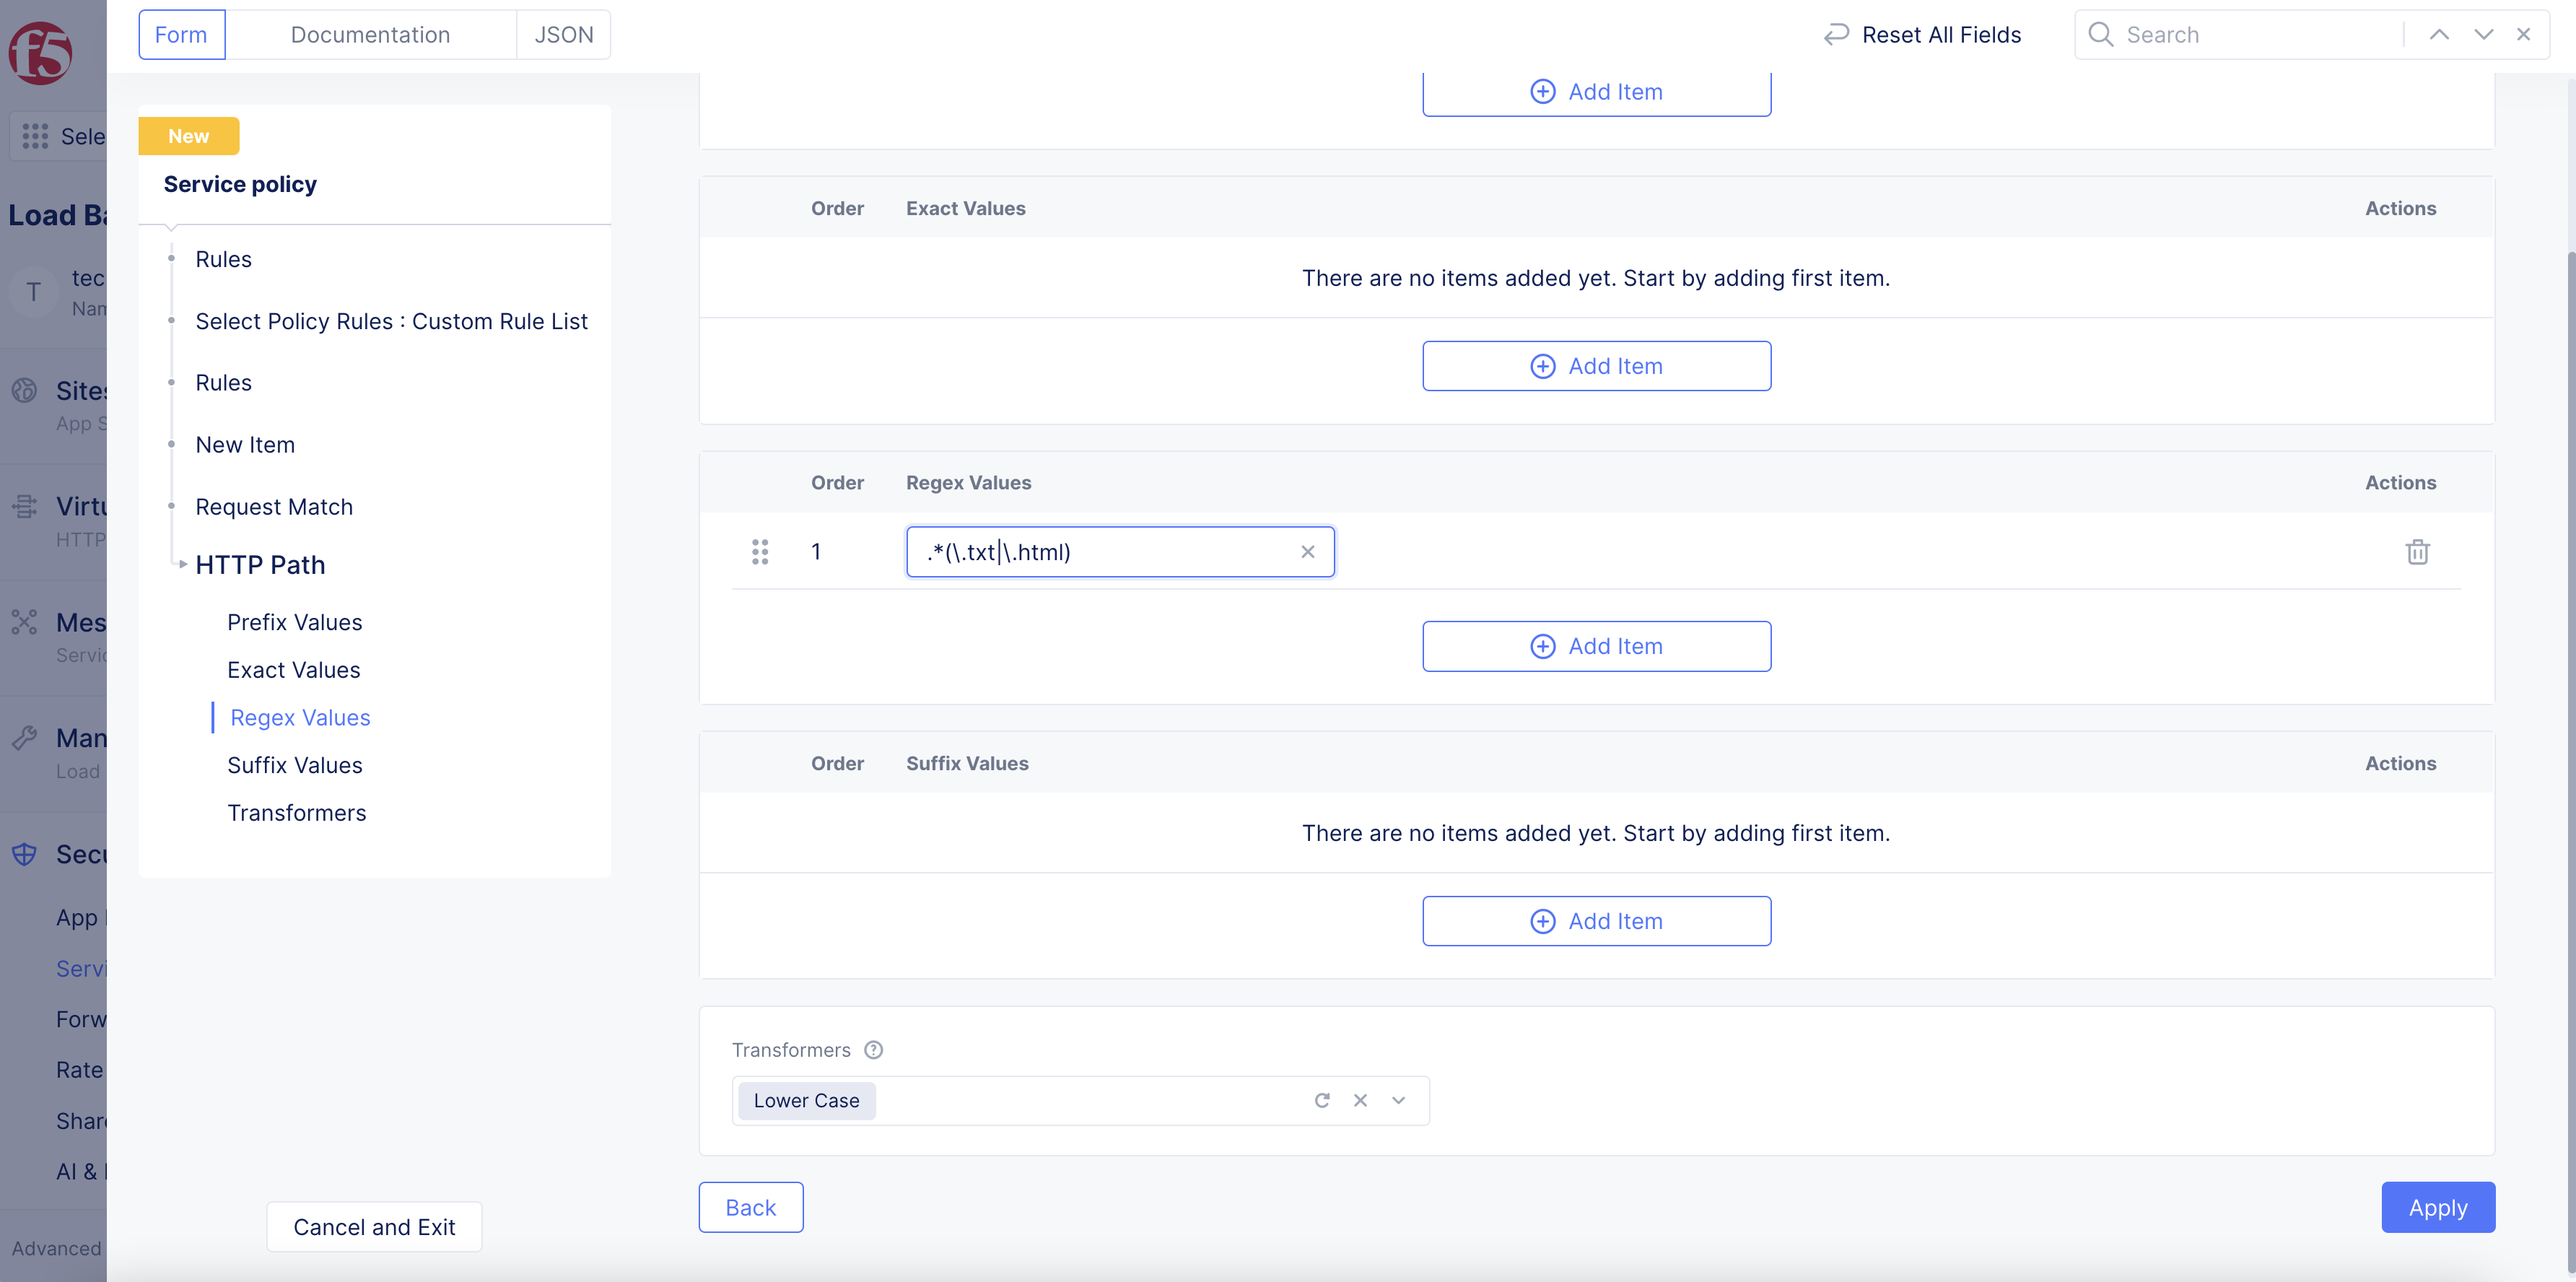Click the F5 logo in sidebar
The image size is (2576, 1282).
[x=40, y=52]
